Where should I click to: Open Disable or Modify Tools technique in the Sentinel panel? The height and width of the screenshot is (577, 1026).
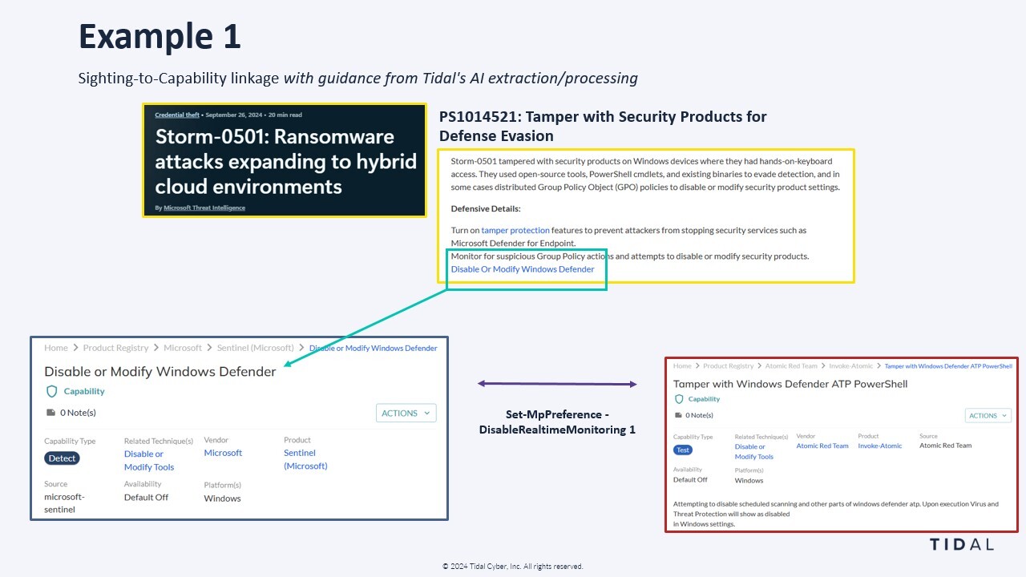[149, 460]
